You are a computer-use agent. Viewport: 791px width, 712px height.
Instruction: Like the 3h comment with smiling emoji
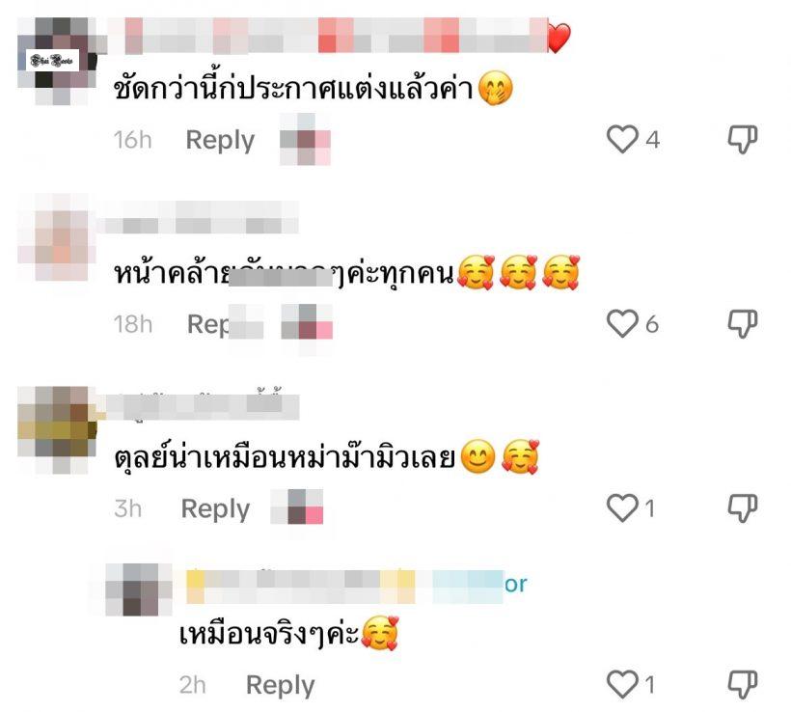622,507
